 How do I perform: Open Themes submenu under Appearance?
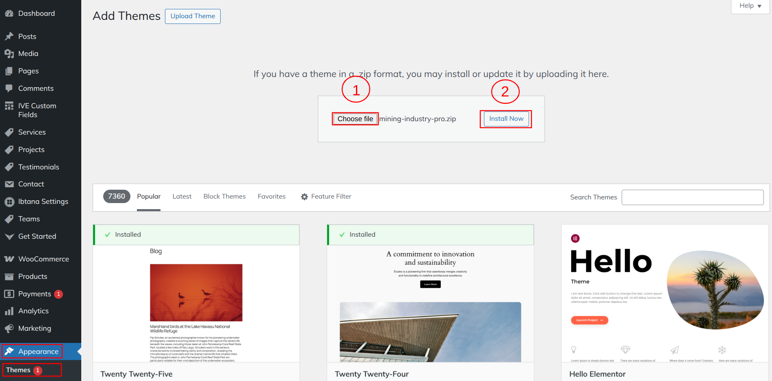[18, 370]
